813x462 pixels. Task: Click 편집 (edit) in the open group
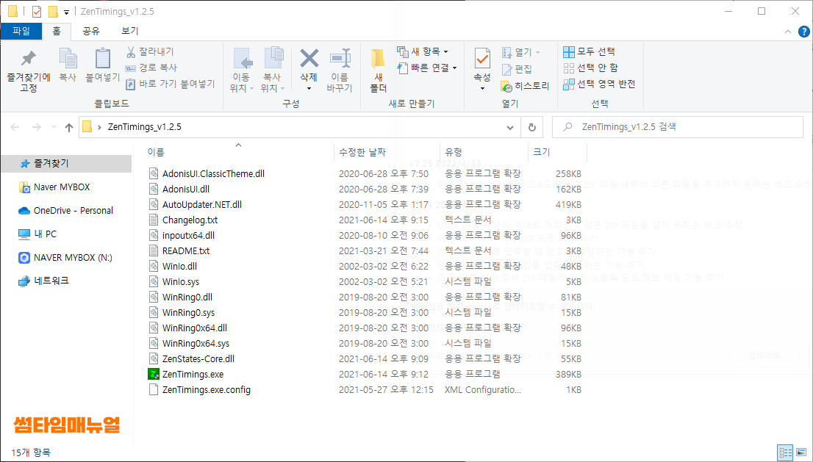517,69
